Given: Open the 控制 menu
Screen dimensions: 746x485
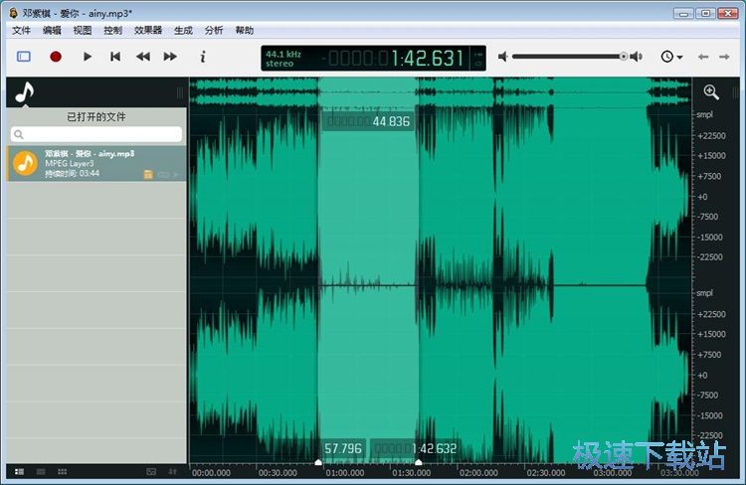Looking at the screenshot, I should point(112,31).
